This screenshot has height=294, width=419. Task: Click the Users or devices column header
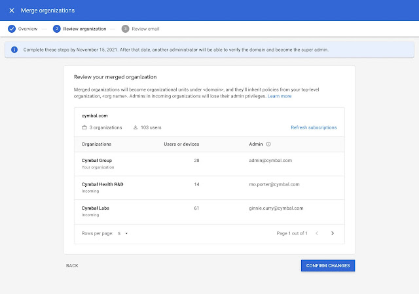[181, 144]
